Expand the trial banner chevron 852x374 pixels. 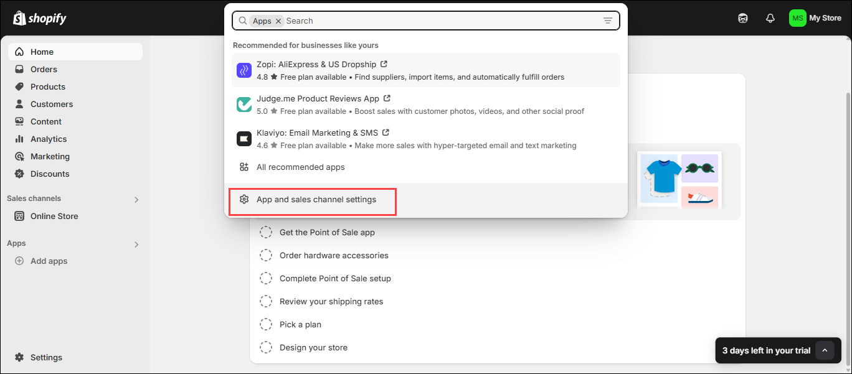point(825,350)
